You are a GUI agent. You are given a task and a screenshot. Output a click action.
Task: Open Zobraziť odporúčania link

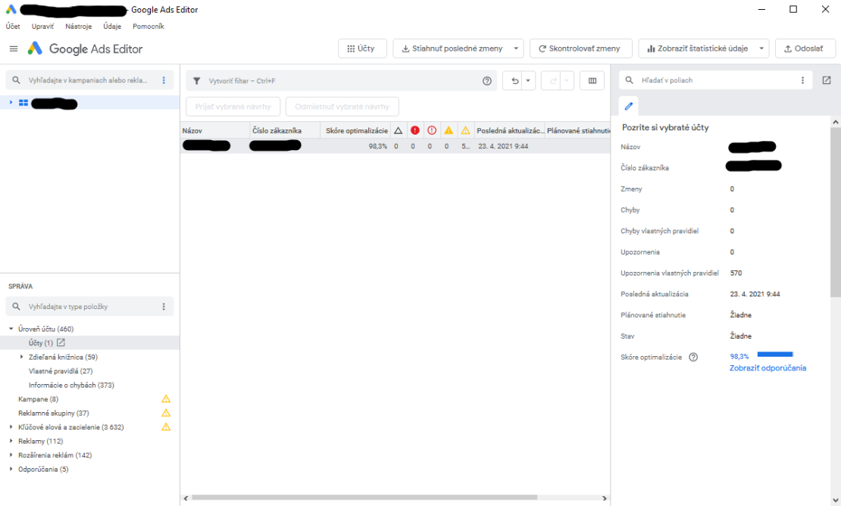tap(768, 368)
